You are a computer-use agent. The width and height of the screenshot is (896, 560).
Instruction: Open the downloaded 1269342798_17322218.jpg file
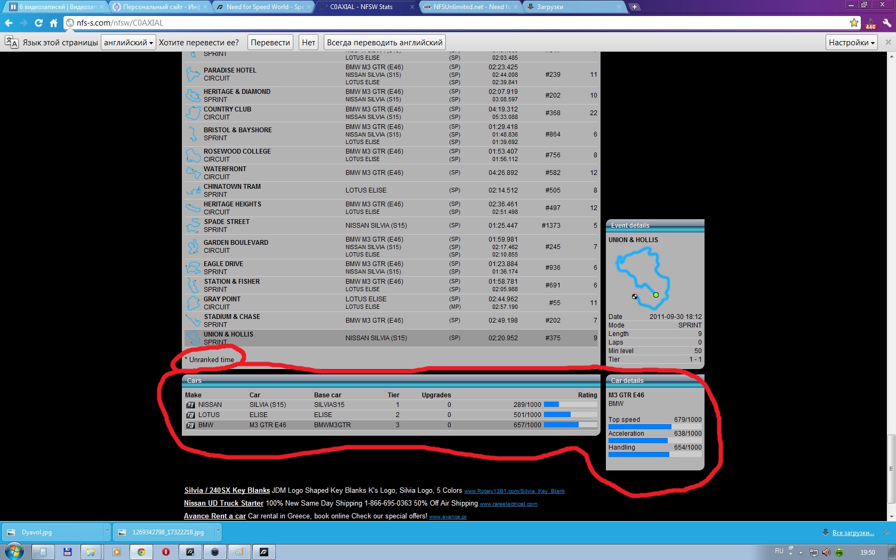164,532
